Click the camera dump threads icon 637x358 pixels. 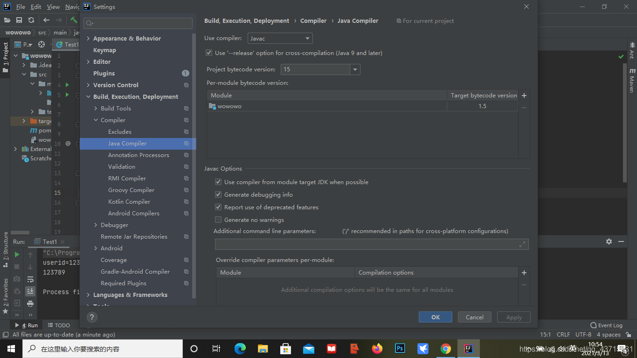(x=17, y=279)
